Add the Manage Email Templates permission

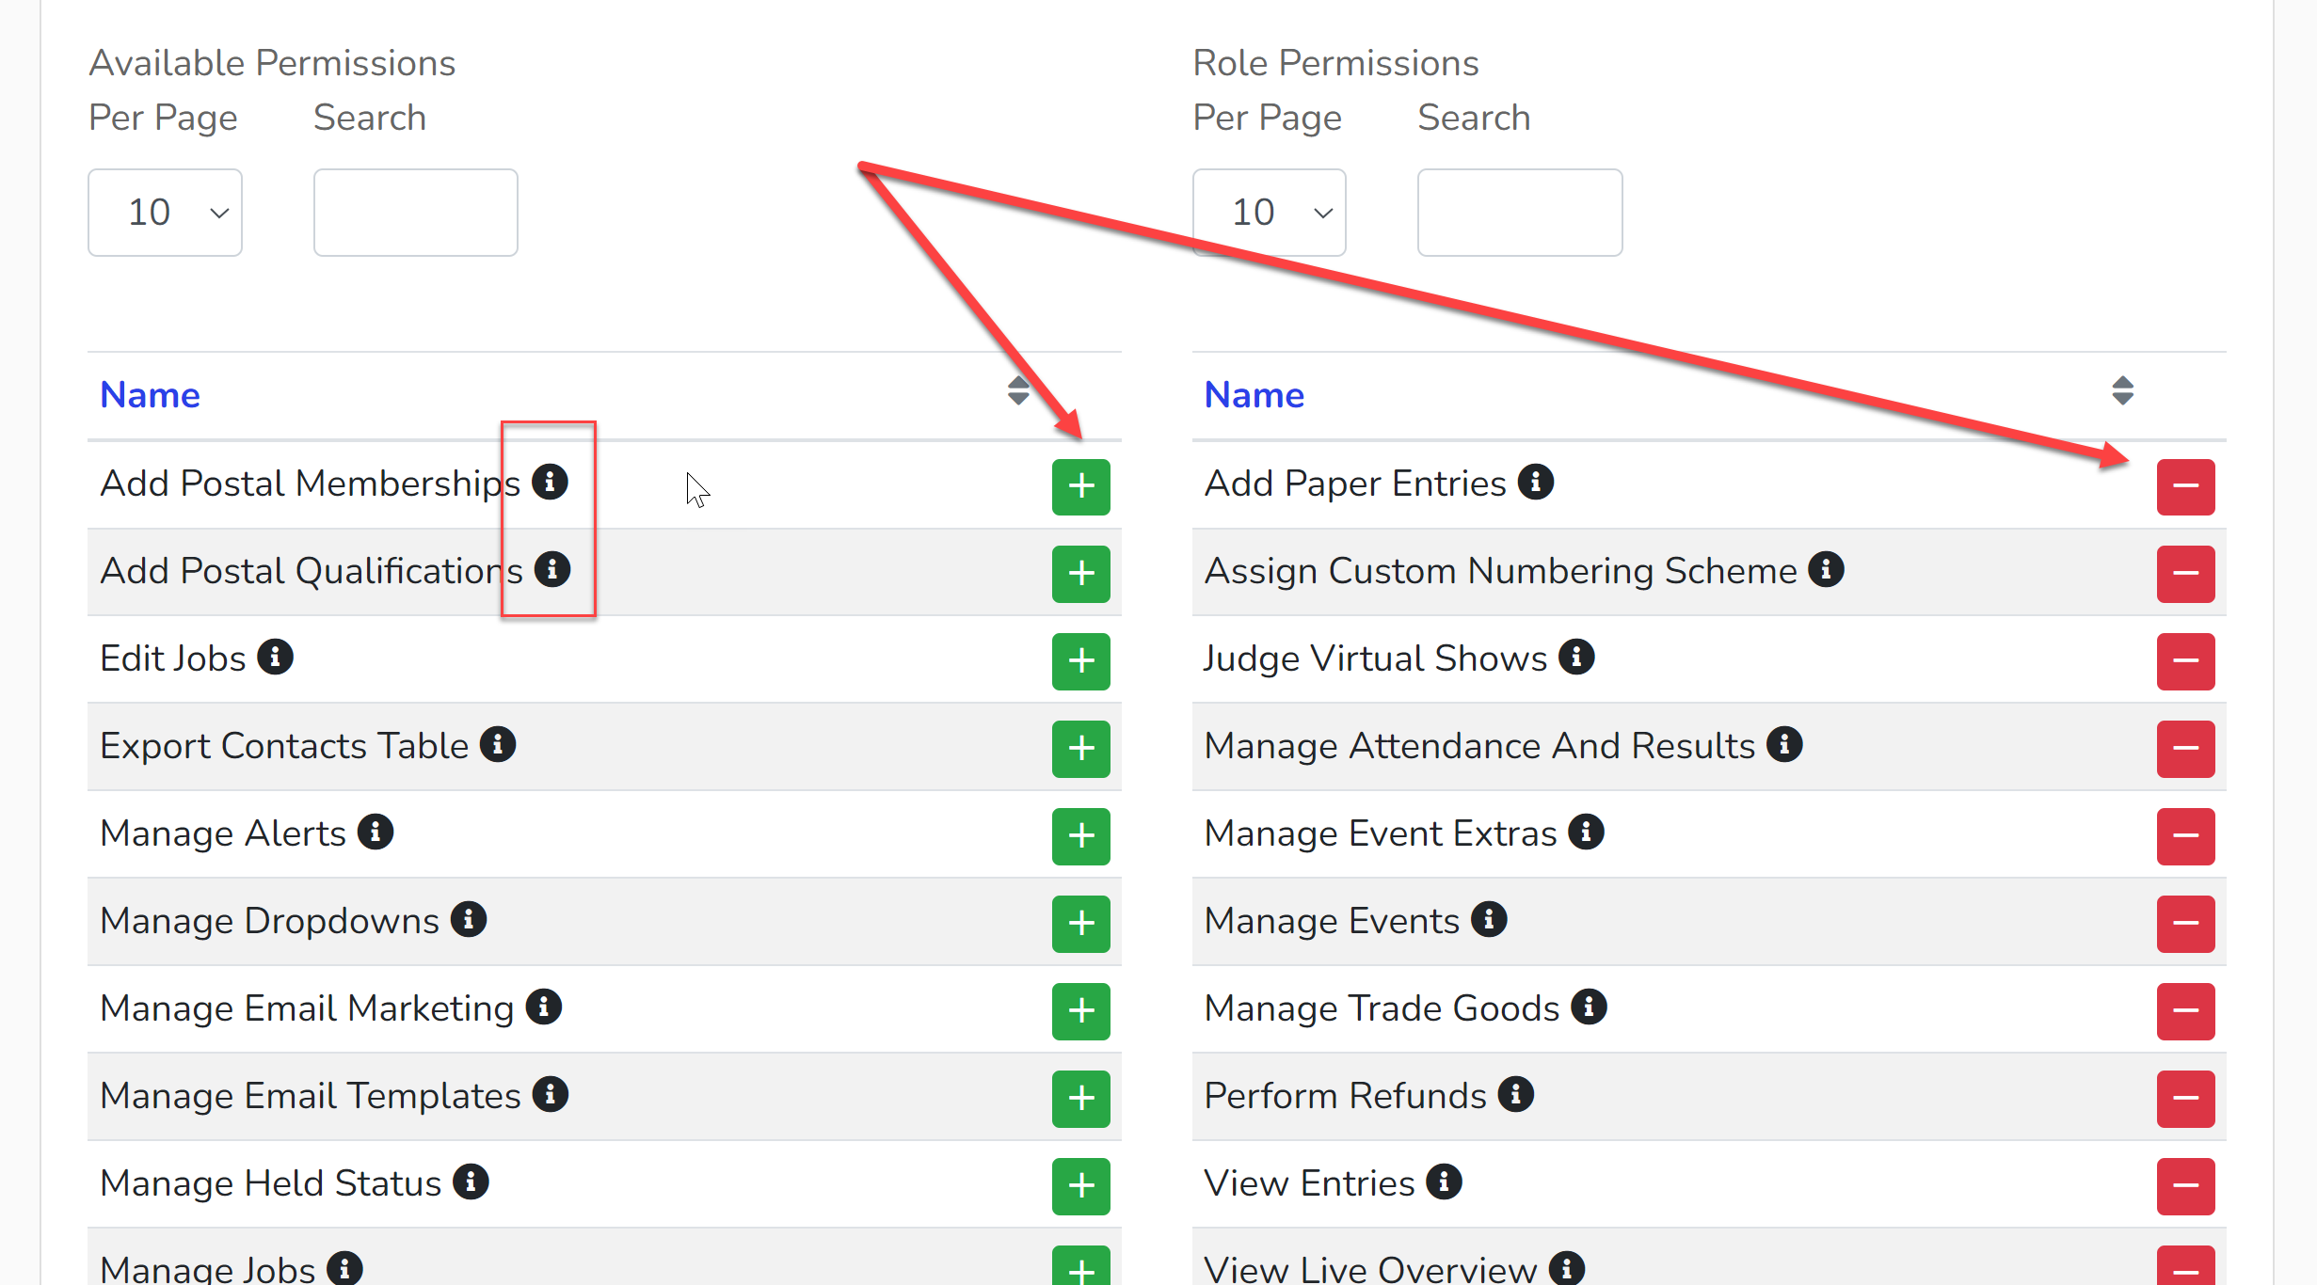coord(1080,1099)
